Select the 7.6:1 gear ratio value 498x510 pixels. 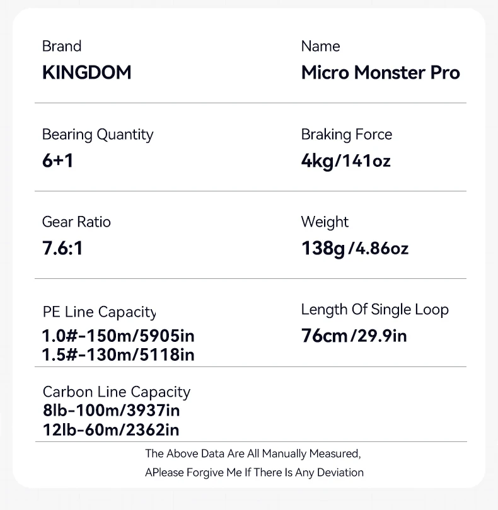tap(62, 248)
